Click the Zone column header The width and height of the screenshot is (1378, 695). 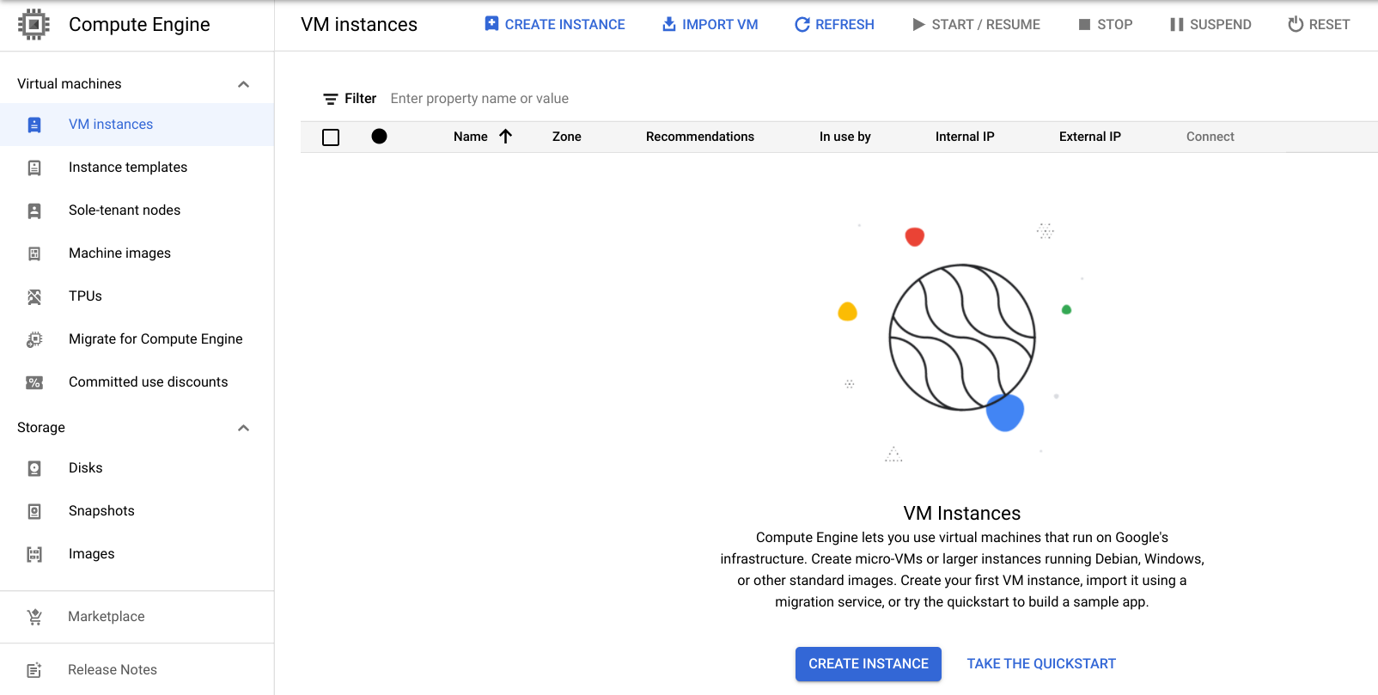tap(567, 137)
